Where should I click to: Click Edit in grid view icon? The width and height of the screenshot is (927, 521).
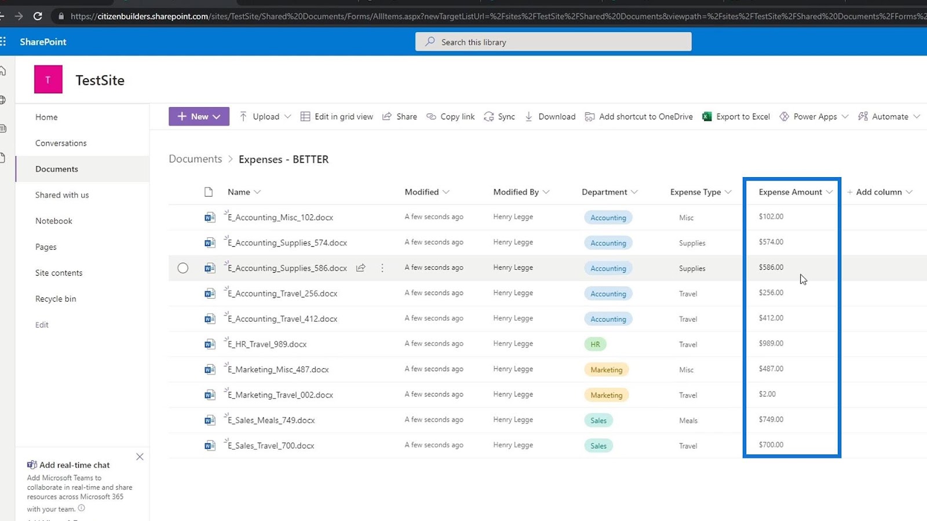(x=305, y=116)
